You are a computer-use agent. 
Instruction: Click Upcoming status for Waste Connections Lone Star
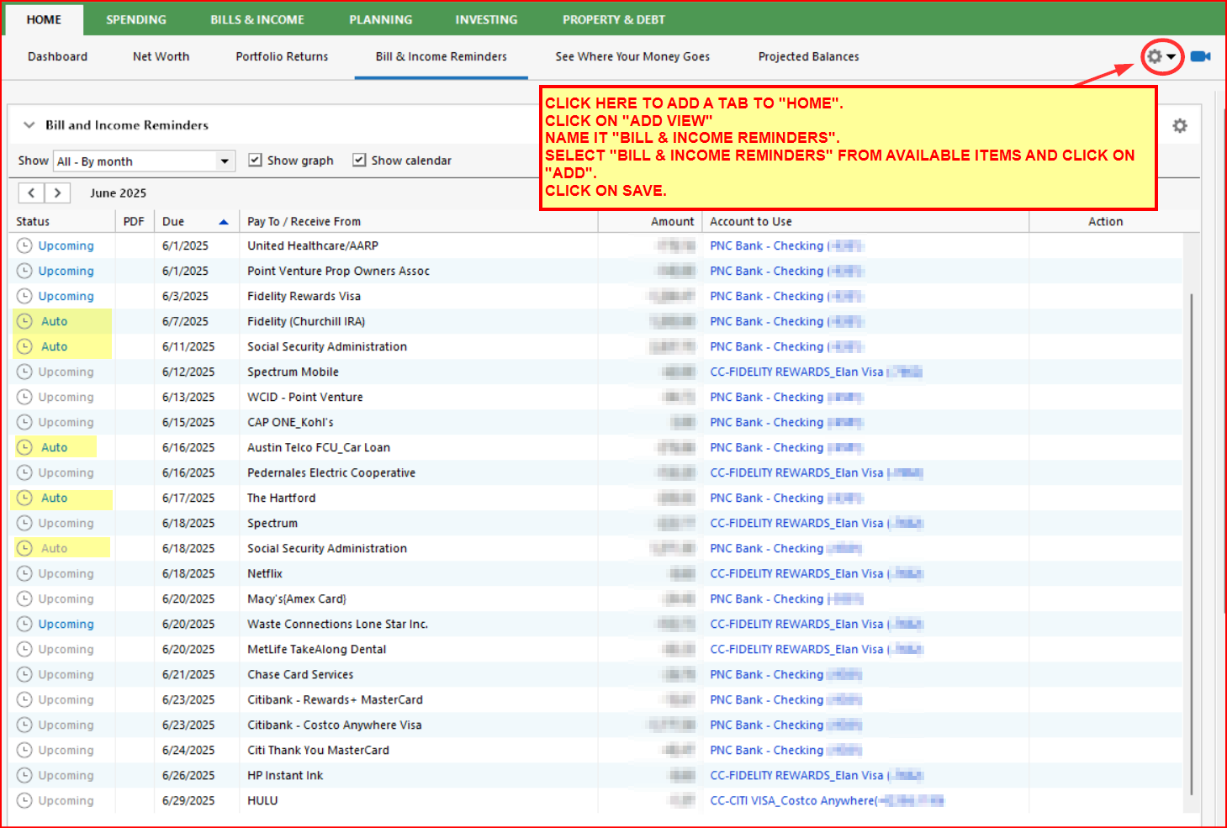(x=66, y=624)
